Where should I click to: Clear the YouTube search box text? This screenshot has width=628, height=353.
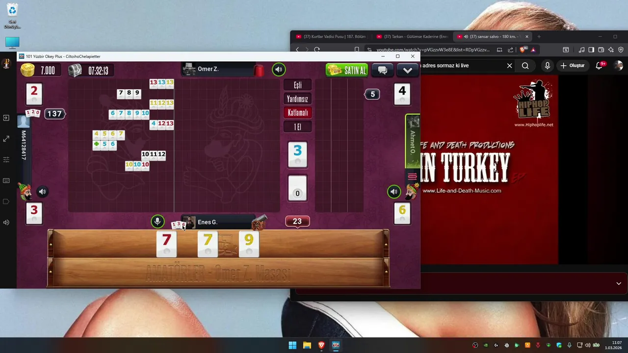coord(509,66)
